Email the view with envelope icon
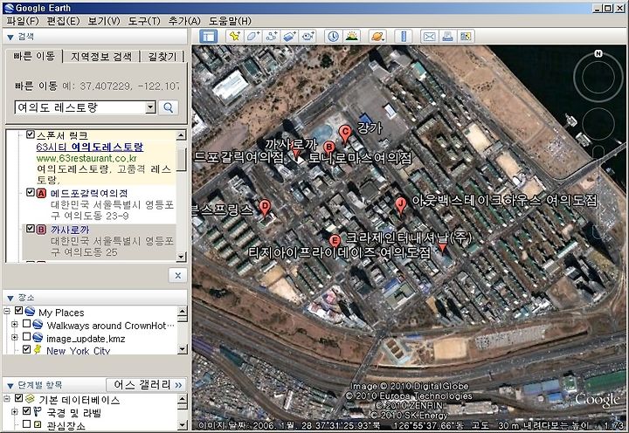The width and height of the screenshot is (629, 433). [429, 37]
